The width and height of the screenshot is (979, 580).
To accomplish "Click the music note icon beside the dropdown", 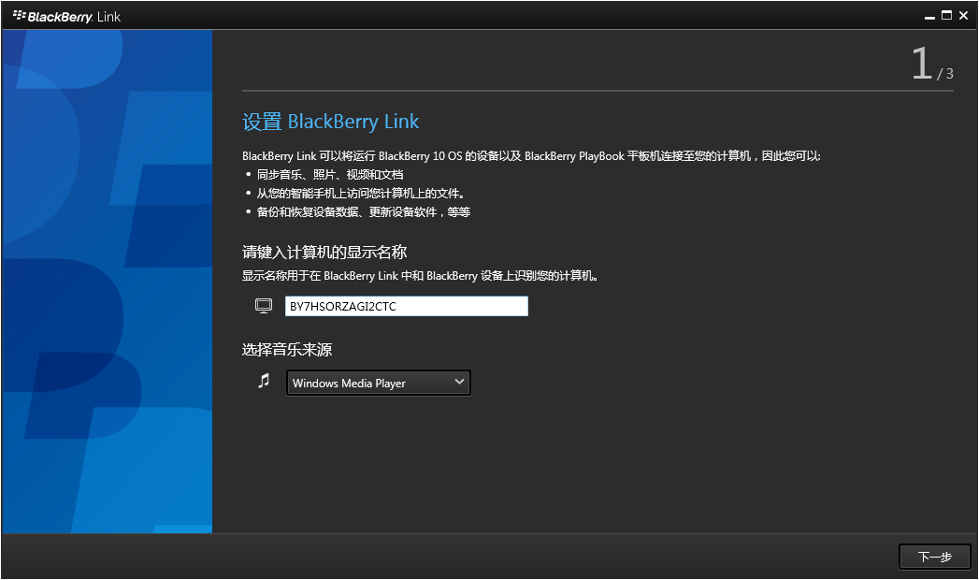I will click(x=264, y=380).
